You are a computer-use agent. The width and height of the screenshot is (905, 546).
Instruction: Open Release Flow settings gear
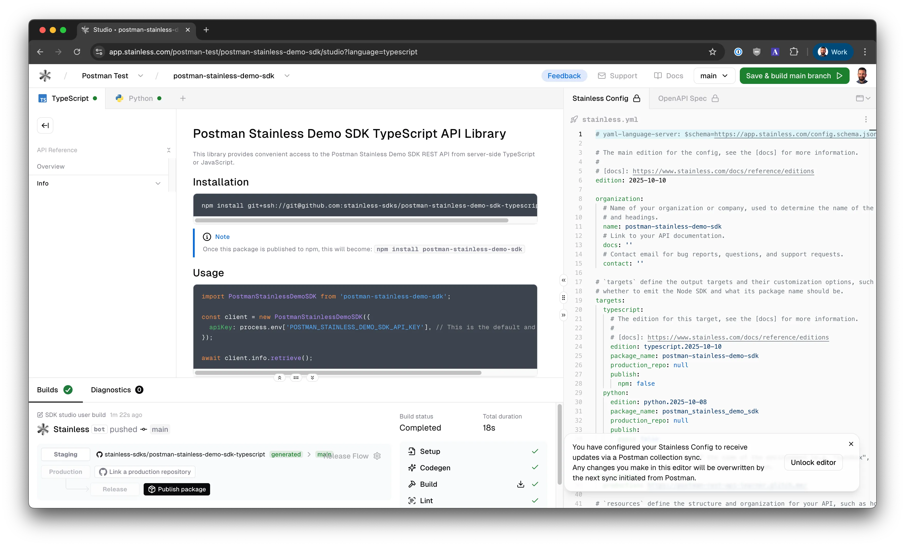point(377,456)
